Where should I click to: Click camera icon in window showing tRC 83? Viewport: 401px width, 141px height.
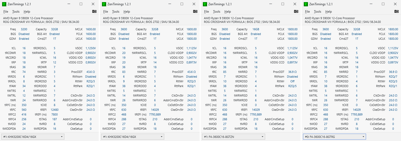pos(195,11)
